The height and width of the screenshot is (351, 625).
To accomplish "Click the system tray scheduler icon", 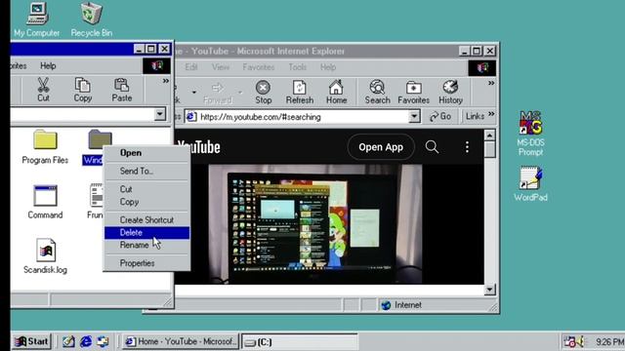I will (x=570, y=341).
